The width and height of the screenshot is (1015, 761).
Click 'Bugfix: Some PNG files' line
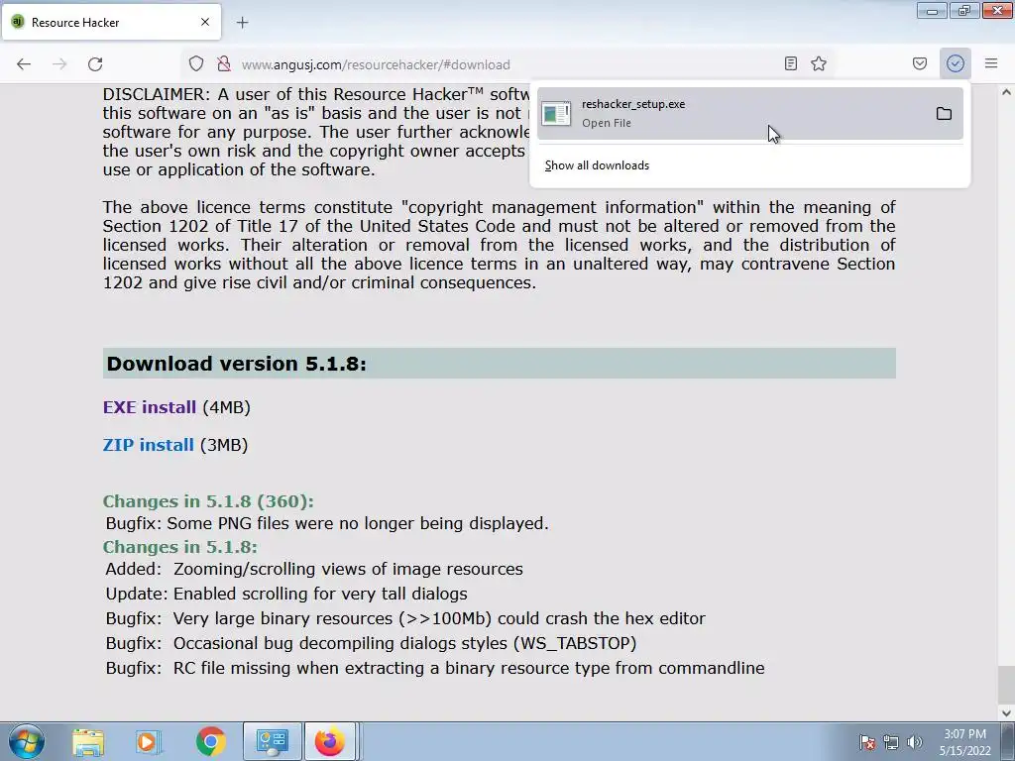point(327,523)
